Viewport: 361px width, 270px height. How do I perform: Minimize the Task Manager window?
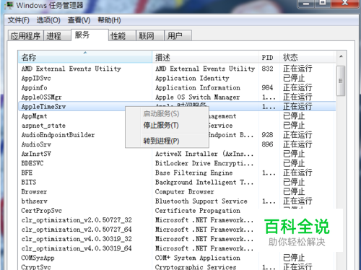[x=306, y=4]
